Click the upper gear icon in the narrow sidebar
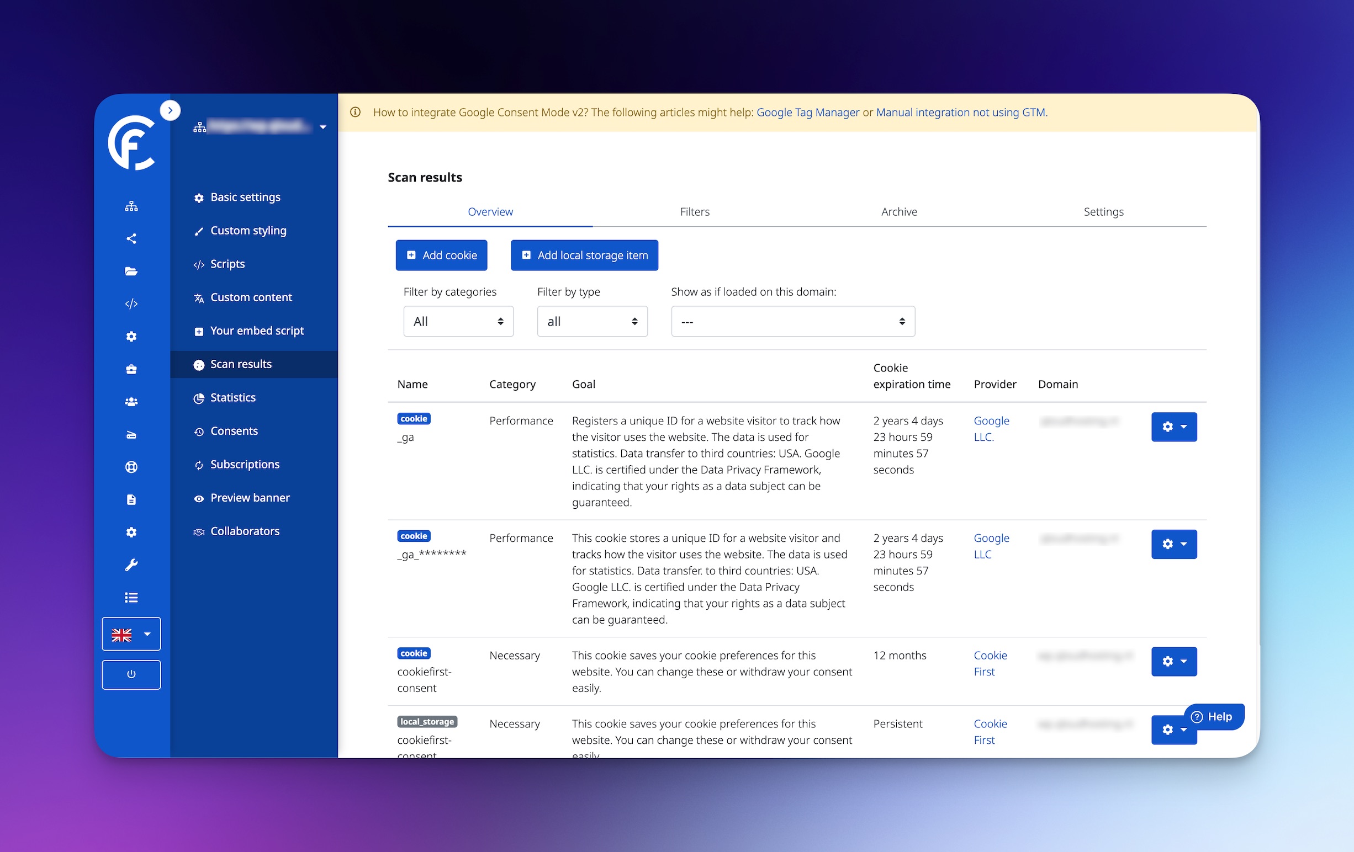1354x852 pixels. point(131,337)
